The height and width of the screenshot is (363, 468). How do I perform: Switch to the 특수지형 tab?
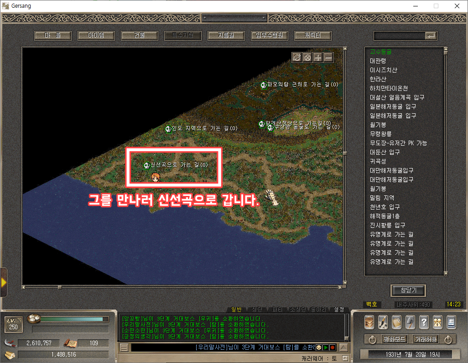(x=182, y=36)
